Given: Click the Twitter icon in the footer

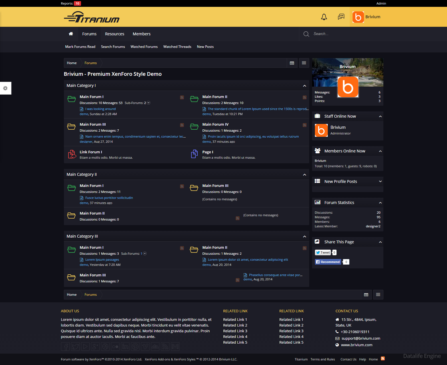Looking at the screenshot, I should 75,346.
